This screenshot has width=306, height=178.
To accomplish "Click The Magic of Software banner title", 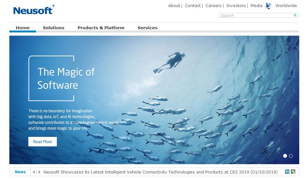I will (66, 78).
